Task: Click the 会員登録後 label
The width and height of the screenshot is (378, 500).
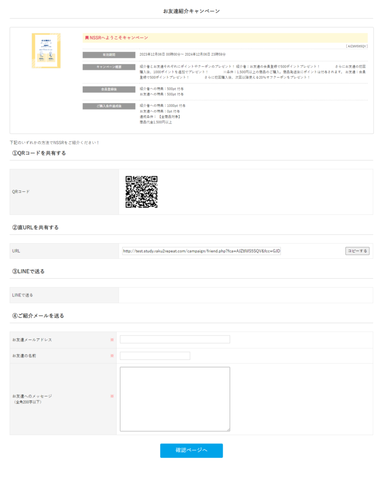Action: pyautogui.click(x=109, y=89)
